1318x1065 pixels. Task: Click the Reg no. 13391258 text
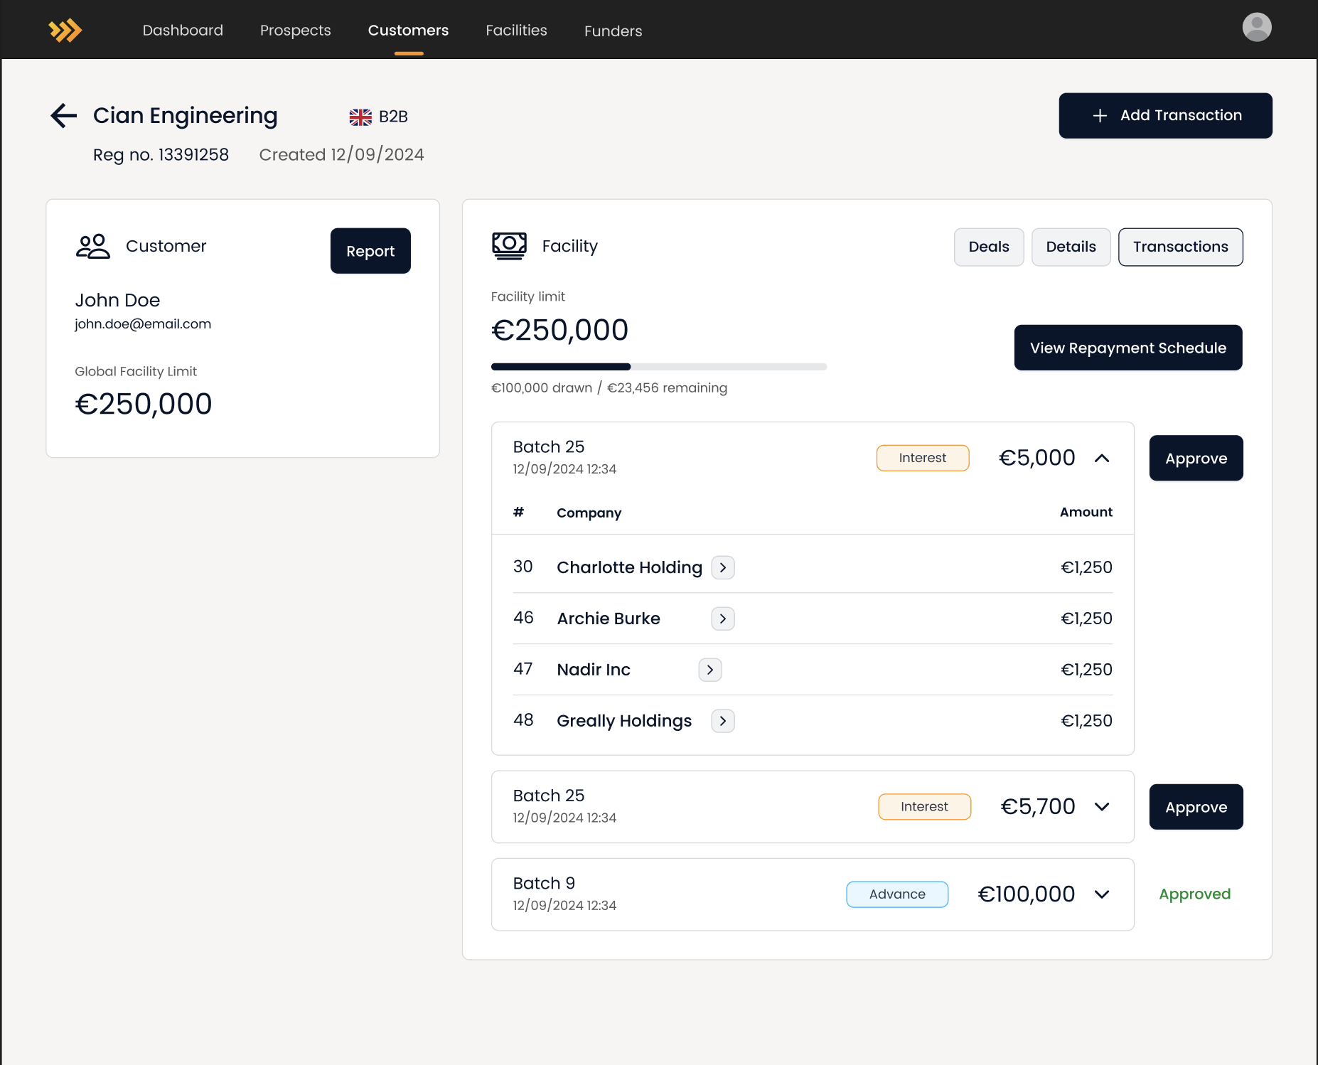[x=161, y=154]
